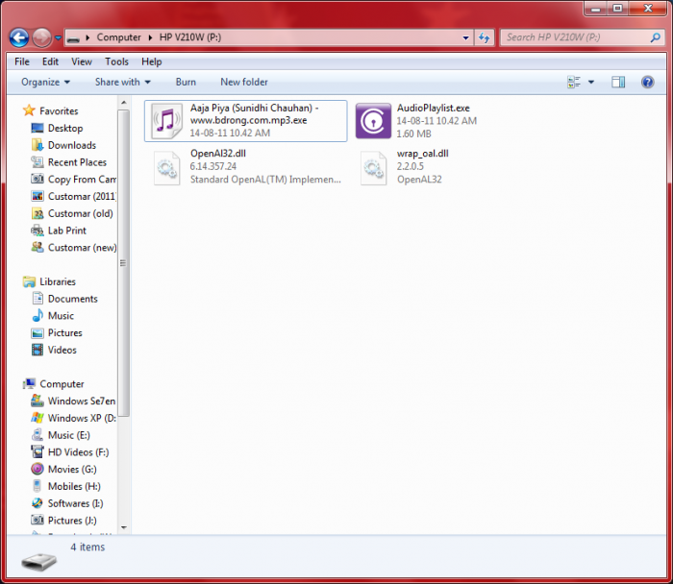Open the Organize dropdown
The height and width of the screenshot is (584, 673).
coord(45,82)
